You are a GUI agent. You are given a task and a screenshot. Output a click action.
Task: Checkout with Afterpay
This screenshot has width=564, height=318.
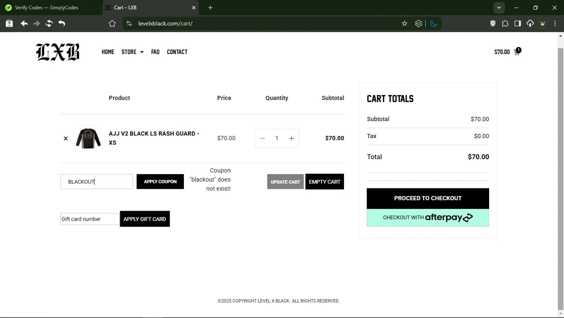428,218
